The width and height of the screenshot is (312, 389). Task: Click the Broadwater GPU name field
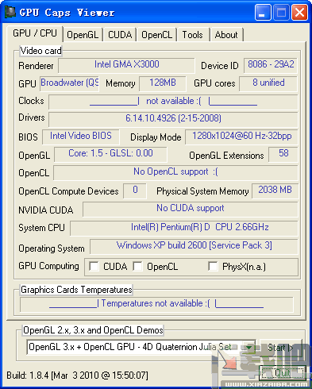pyautogui.click(x=69, y=83)
